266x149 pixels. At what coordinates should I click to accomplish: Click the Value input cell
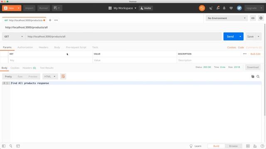pyautogui.click(x=135, y=60)
